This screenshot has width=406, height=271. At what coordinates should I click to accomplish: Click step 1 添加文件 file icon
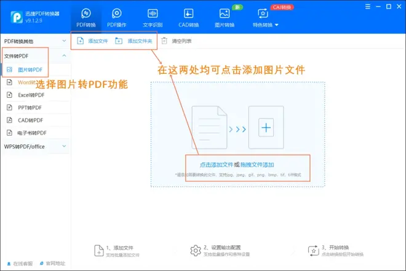(99, 251)
